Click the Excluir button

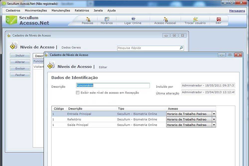click(20, 68)
